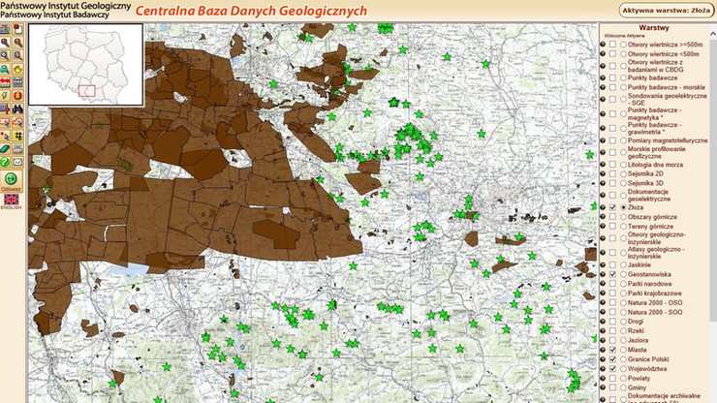Select Pomiary magnetotelluryczne active radio

pos(623,140)
